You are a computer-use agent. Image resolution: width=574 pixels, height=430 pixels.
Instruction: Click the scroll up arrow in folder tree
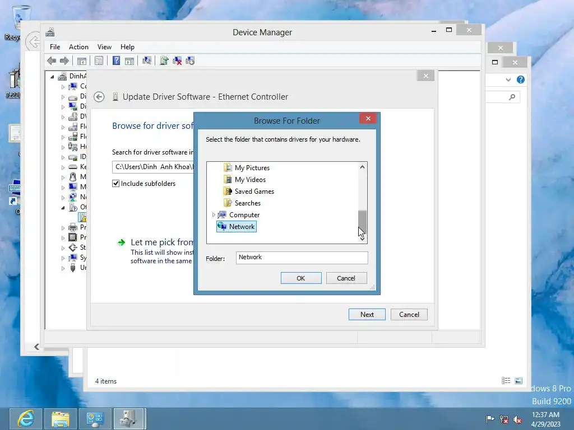click(x=362, y=167)
